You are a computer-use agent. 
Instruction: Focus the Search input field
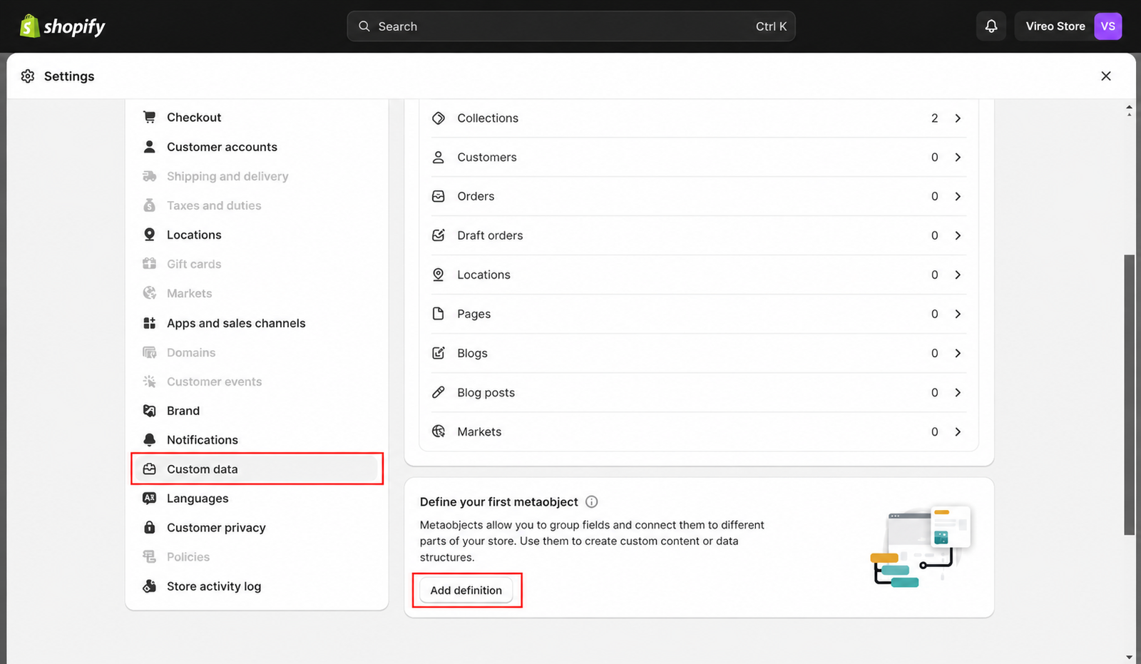571,26
